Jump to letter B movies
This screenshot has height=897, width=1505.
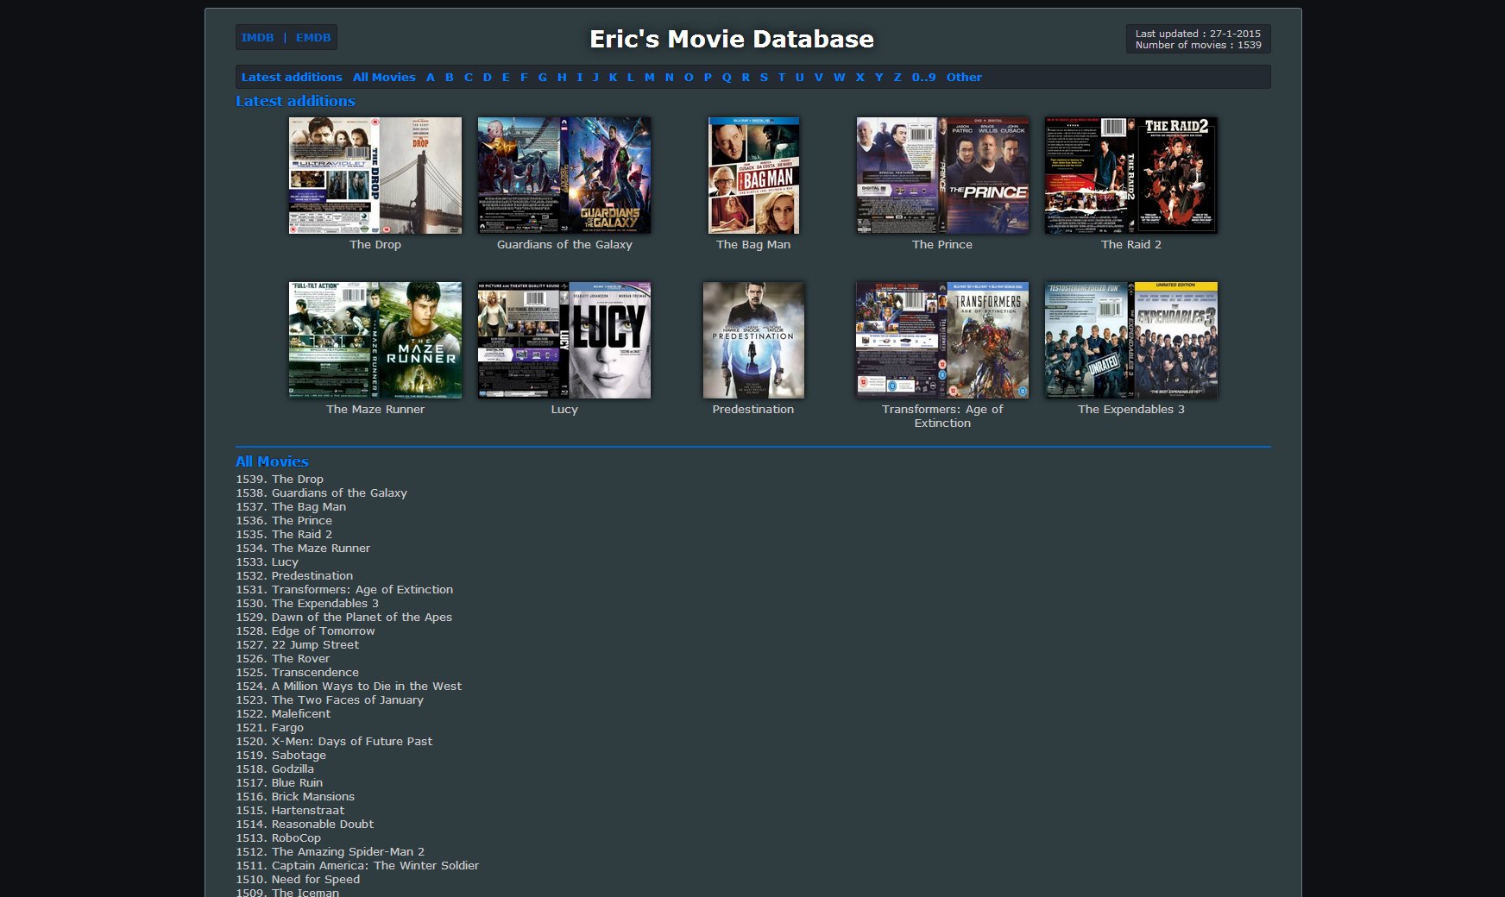(450, 78)
